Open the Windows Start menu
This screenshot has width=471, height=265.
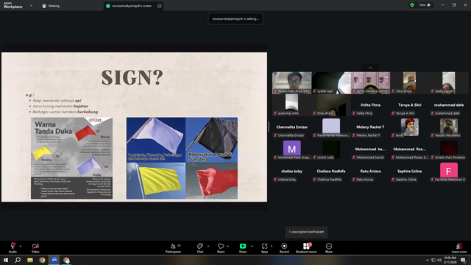[x=6, y=260]
